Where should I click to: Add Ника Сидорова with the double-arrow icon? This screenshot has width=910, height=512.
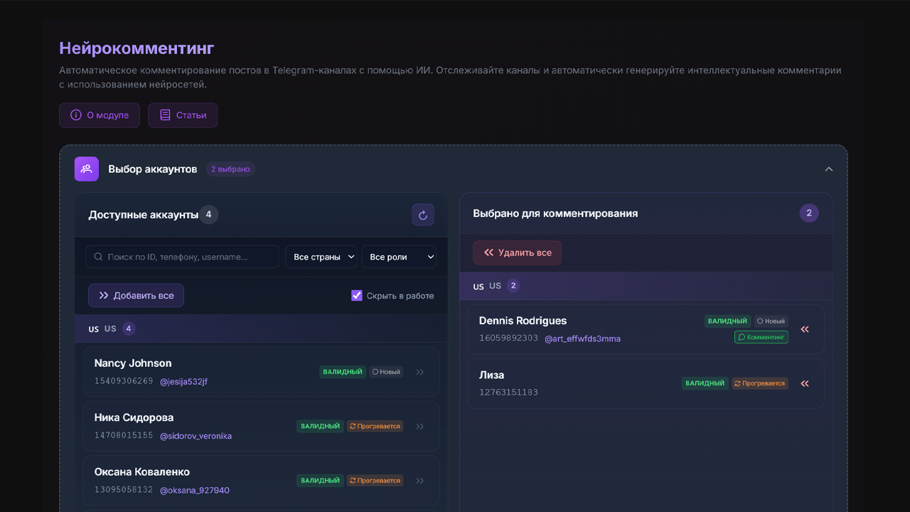coord(420,427)
